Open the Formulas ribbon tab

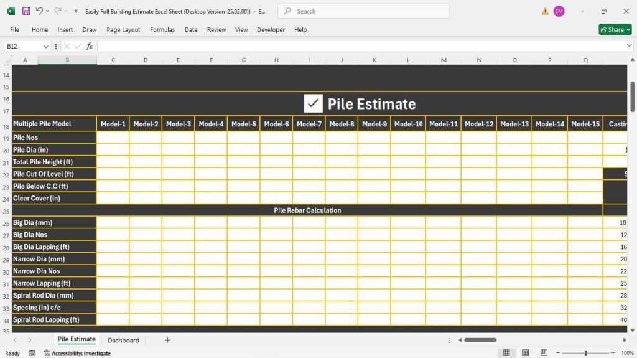coord(162,30)
